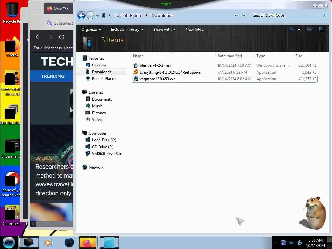Open the address bar history dropdown arrow
The height and width of the screenshot is (249, 332).
point(236,15)
